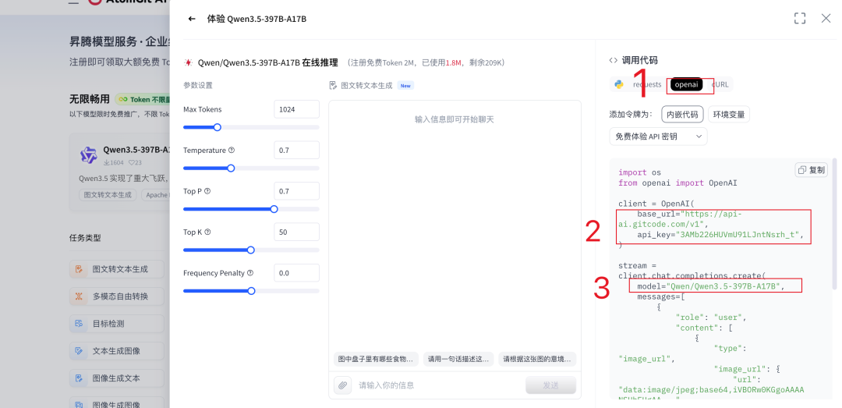
Task: Switch to the requests code tab
Action: (647, 84)
